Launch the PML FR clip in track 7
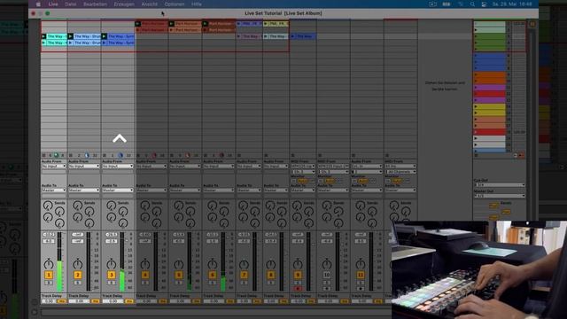The width and height of the screenshot is (567, 319). (238, 24)
